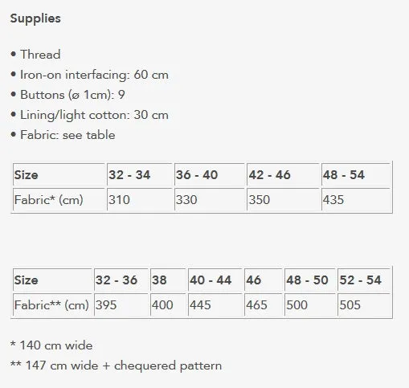Click the 36 - 40 size header
Image resolution: width=409 pixels, height=388 pixels.
click(210, 175)
